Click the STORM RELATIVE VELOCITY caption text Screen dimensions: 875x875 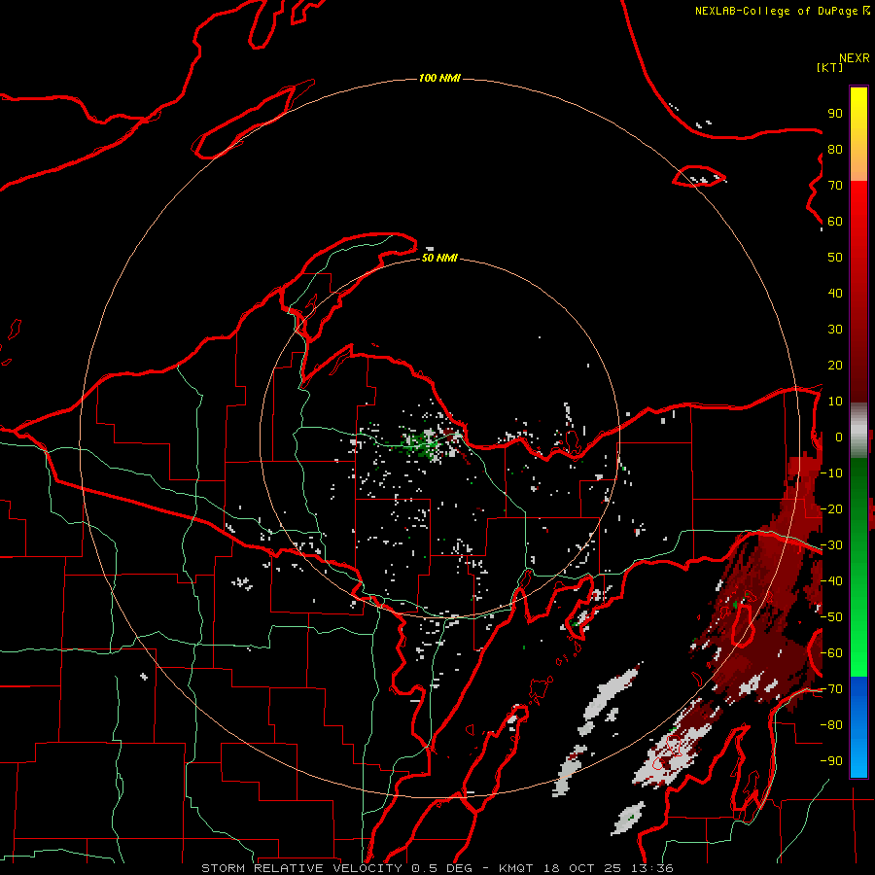(x=301, y=868)
